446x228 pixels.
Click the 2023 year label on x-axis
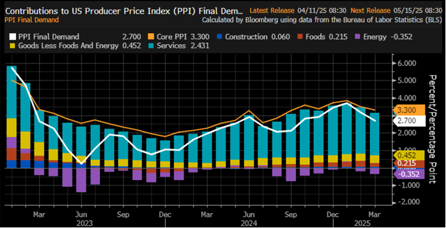84,223
